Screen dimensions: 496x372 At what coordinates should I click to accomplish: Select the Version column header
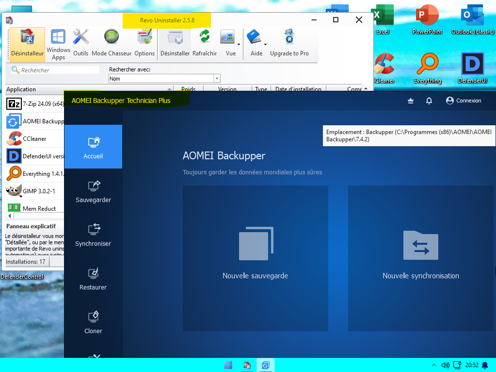227,89
